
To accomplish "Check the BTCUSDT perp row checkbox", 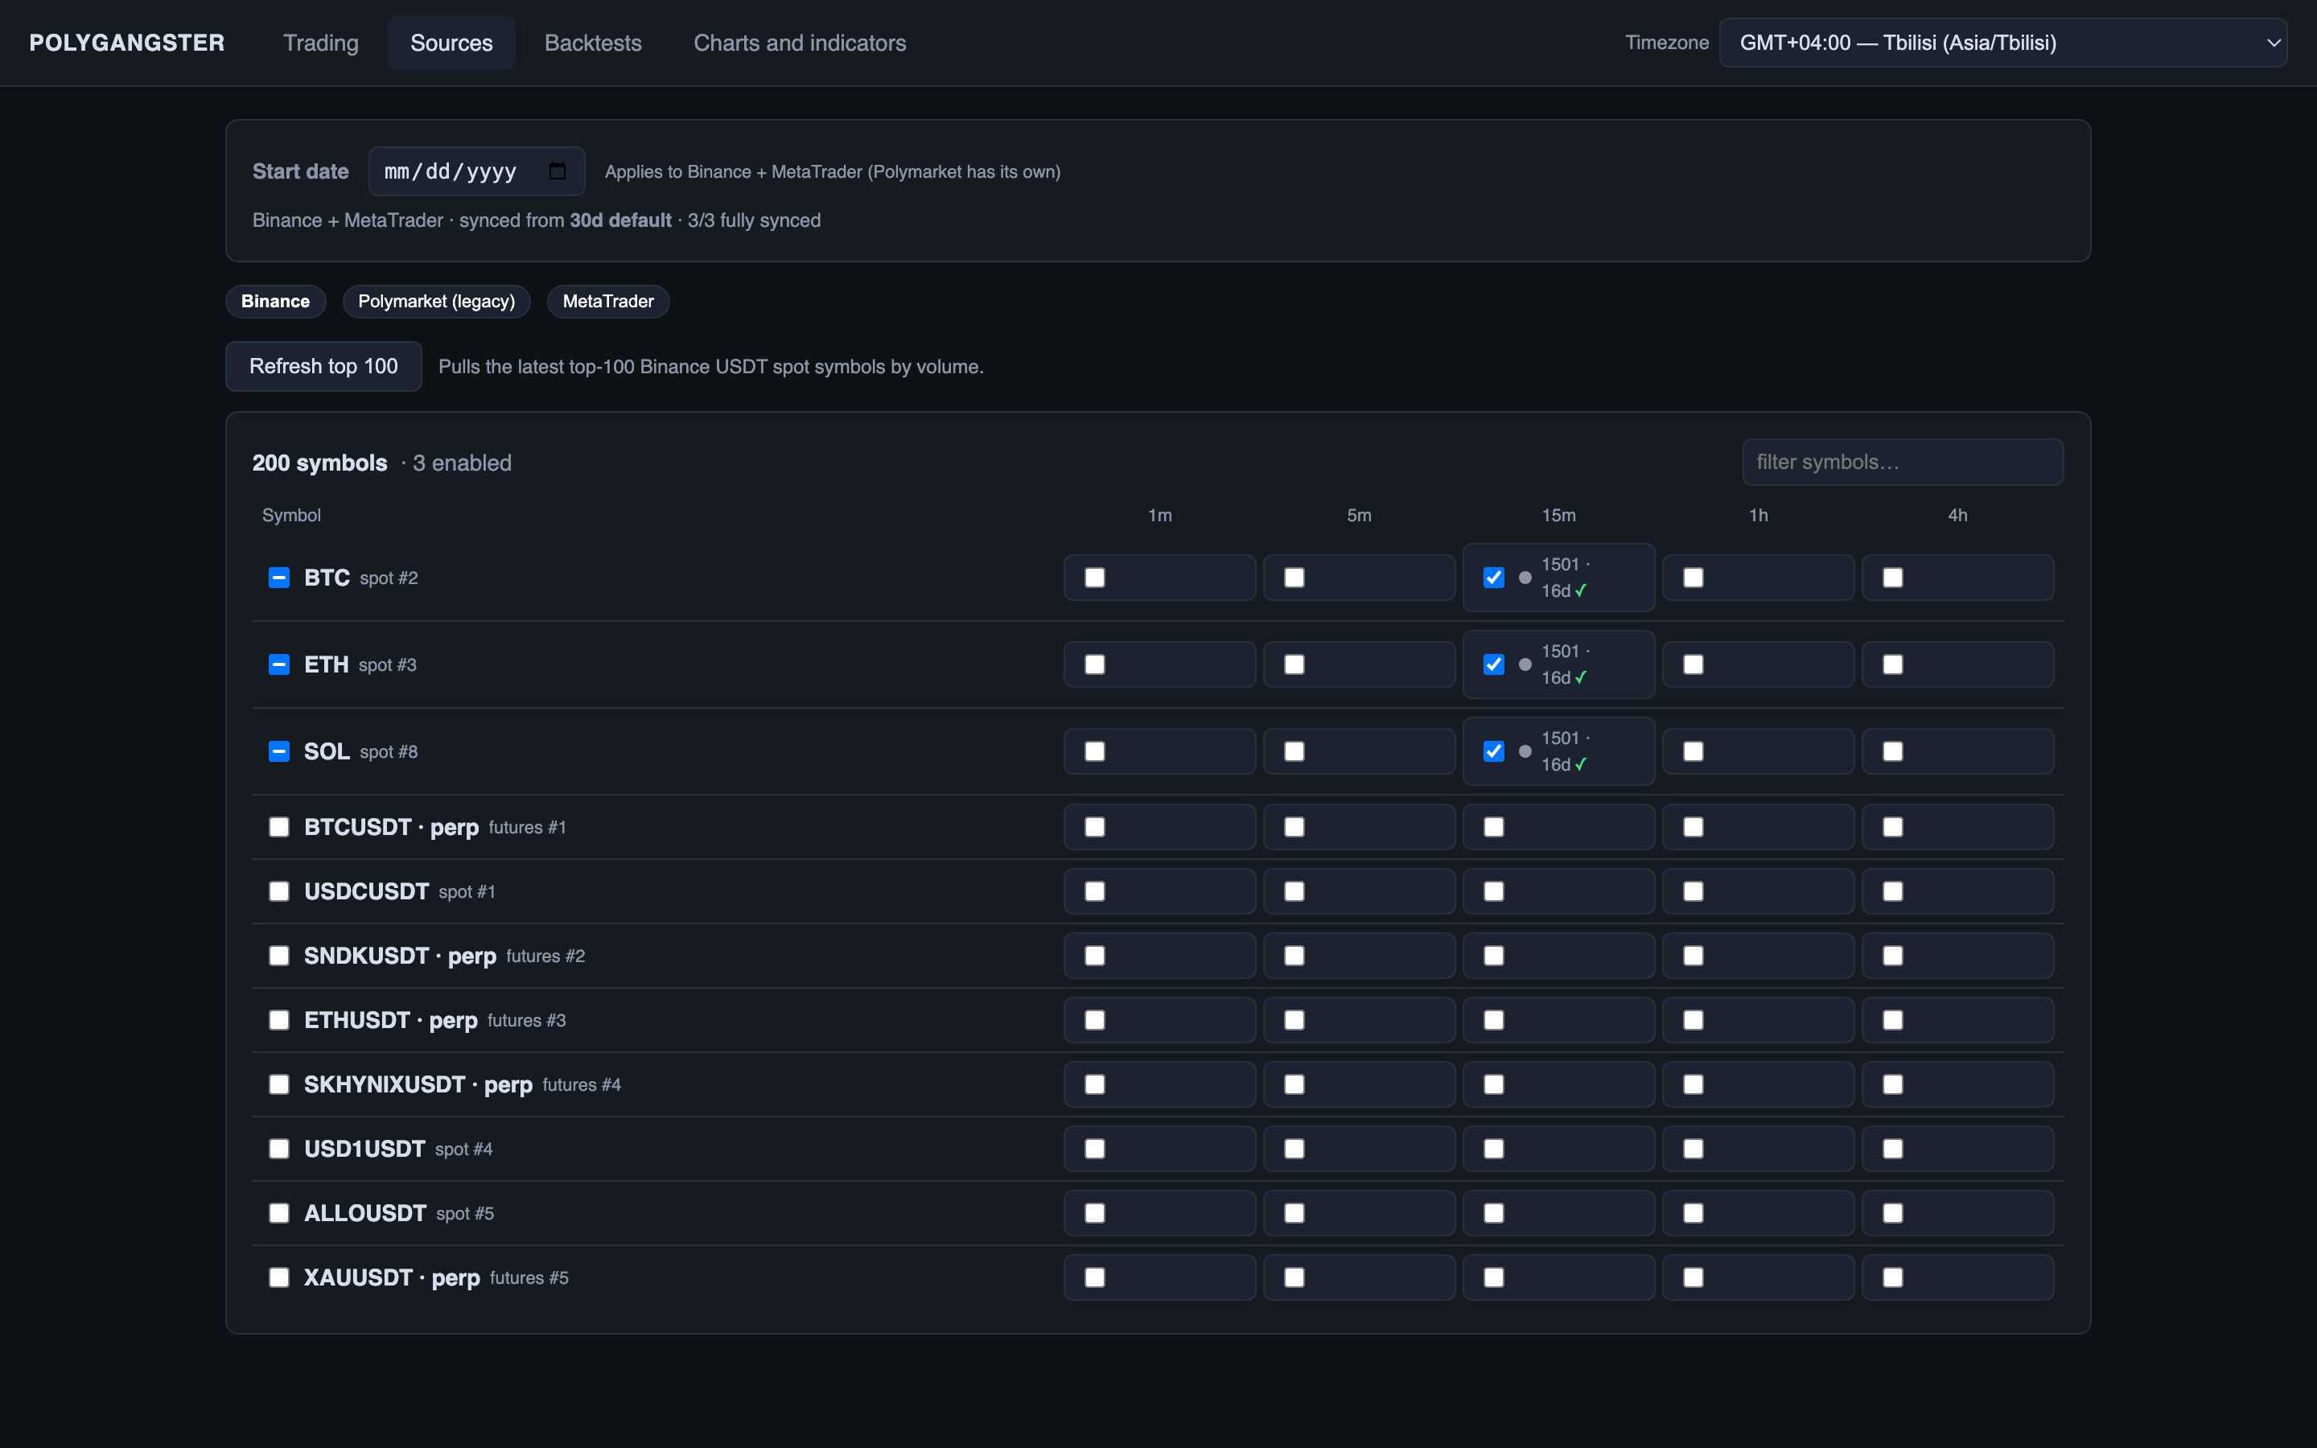I will (x=278, y=828).
